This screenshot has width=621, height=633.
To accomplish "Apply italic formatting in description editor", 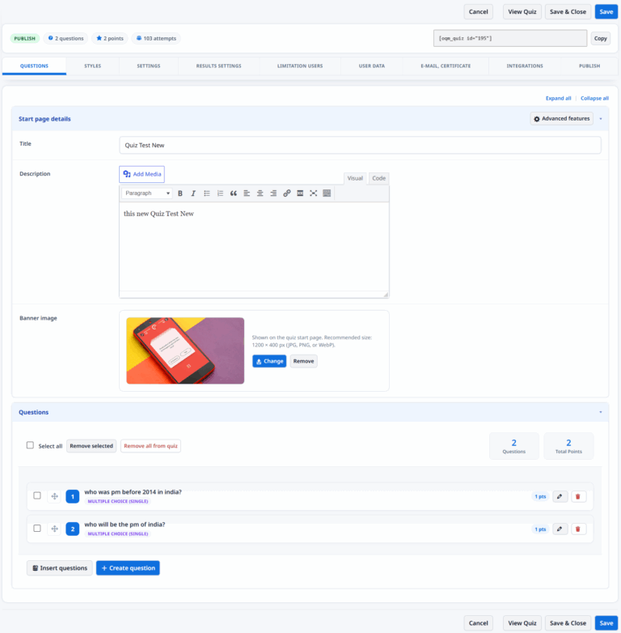I will pos(193,193).
